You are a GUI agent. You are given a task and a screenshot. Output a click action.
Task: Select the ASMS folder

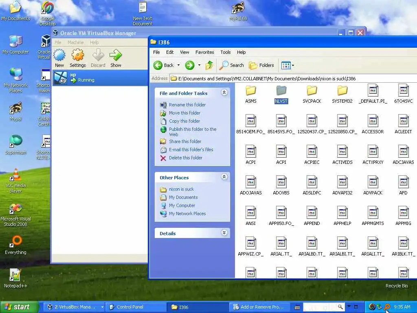tap(250, 94)
